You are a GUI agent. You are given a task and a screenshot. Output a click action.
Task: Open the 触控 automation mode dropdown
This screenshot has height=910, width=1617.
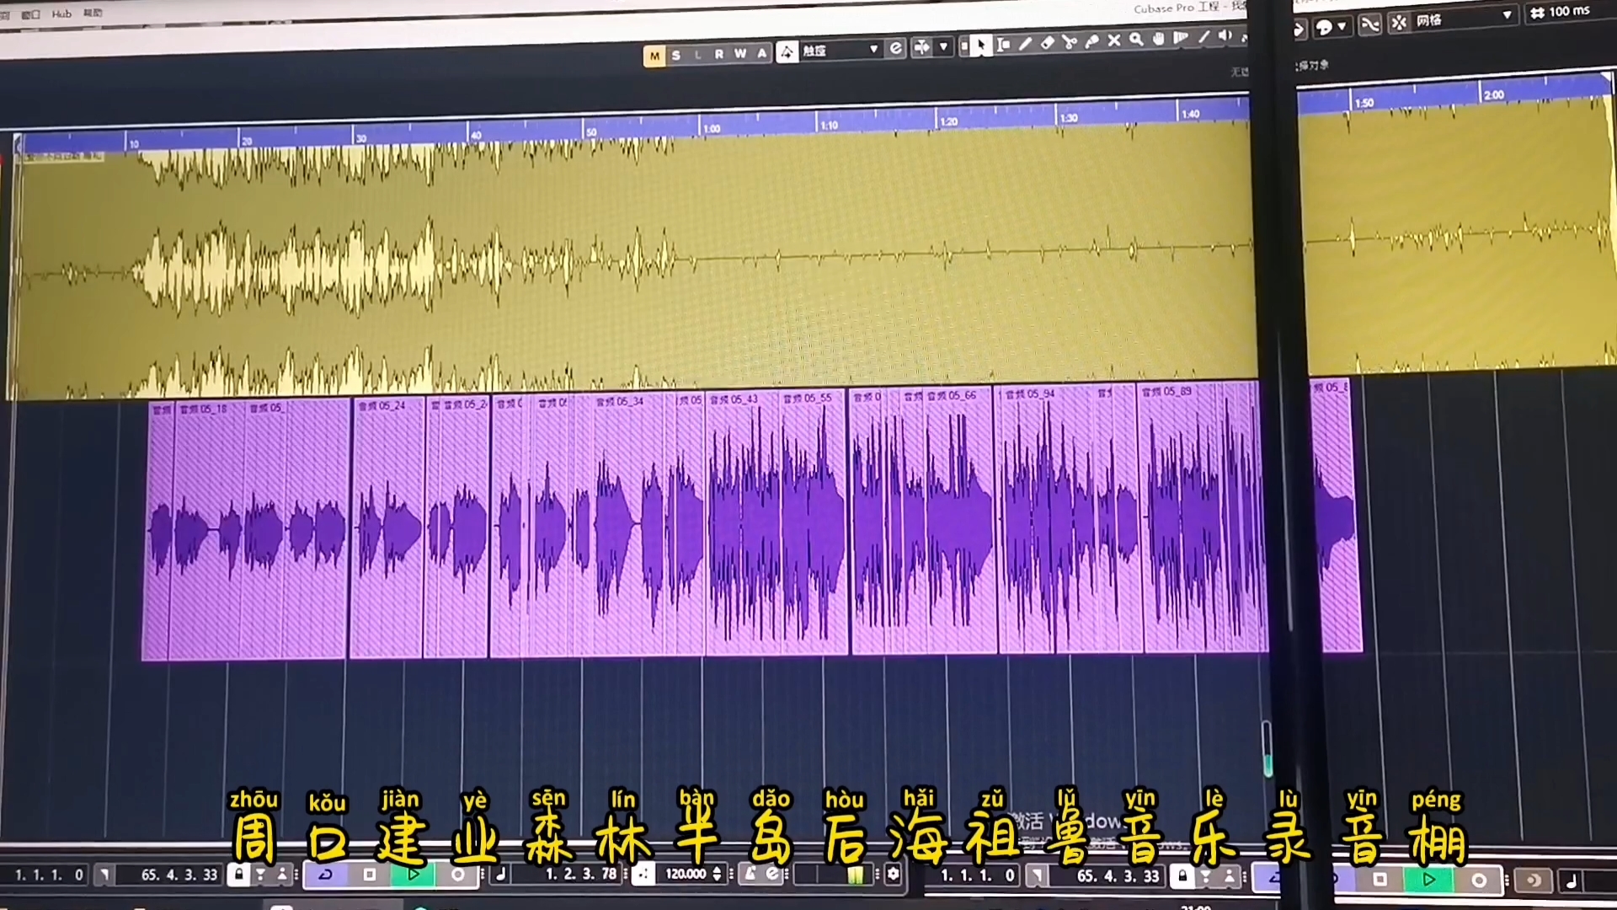pyautogui.click(x=873, y=49)
